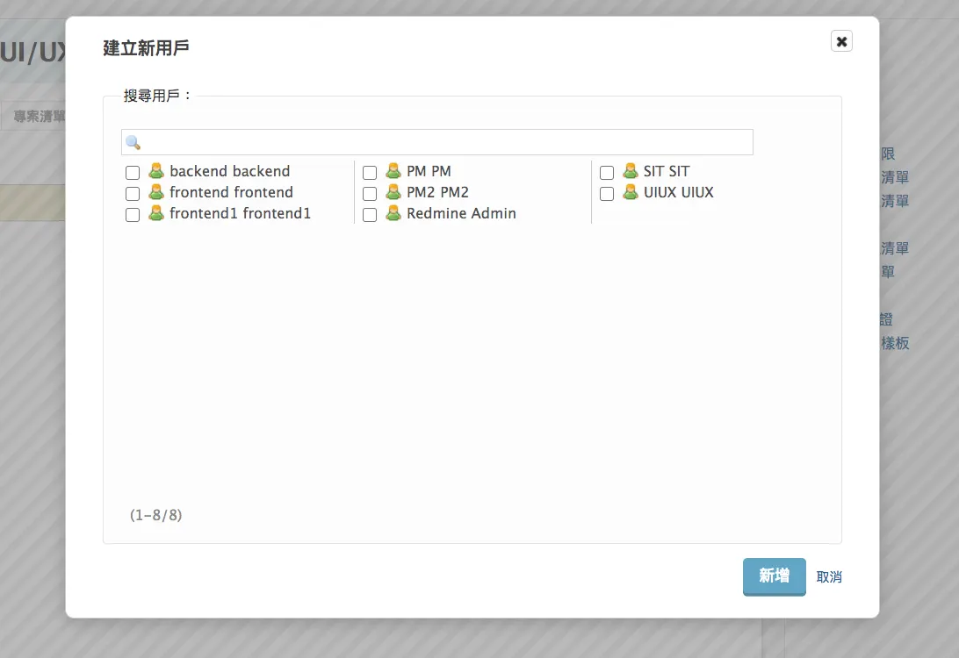Viewport: 959px width, 658px height.
Task: Click the 'PM2 PM2' user name
Action: (438, 192)
